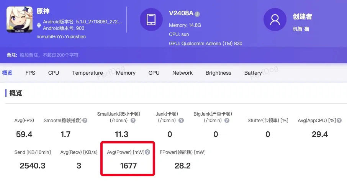This screenshot has width=347, height=183.
Task: Open help icon next to Smooth(稳帧指数)
Action: 85,121
